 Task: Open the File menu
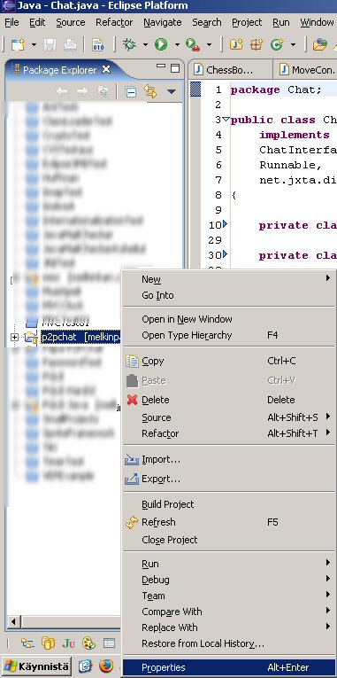pyautogui.click(x=11, y=22)
